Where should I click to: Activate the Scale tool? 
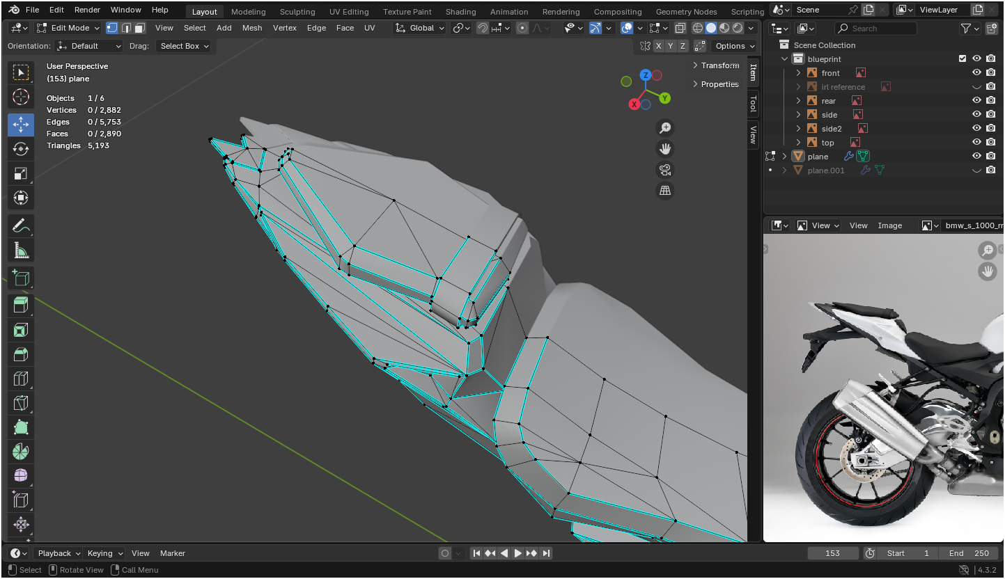click(x=21, y=173)
